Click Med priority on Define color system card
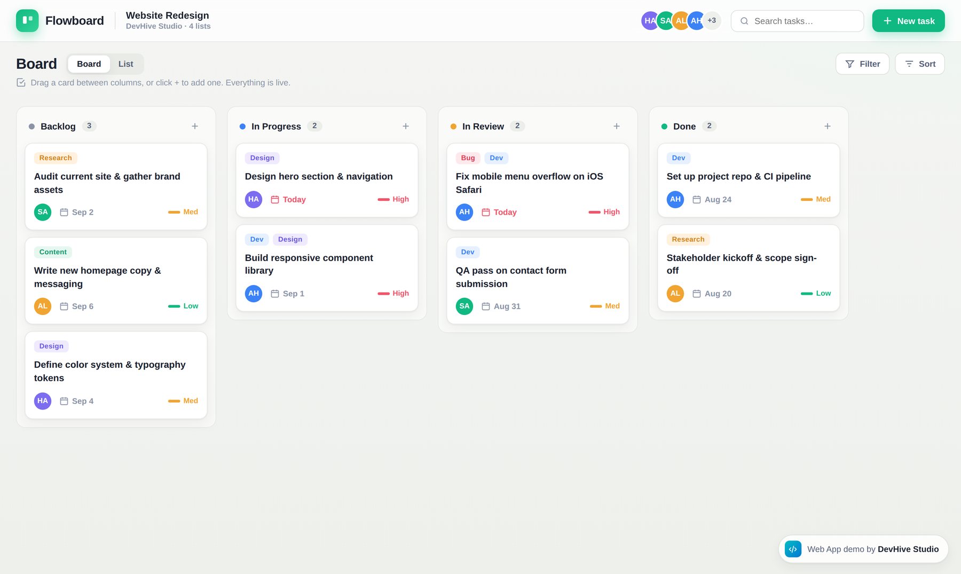 (183, 400)
